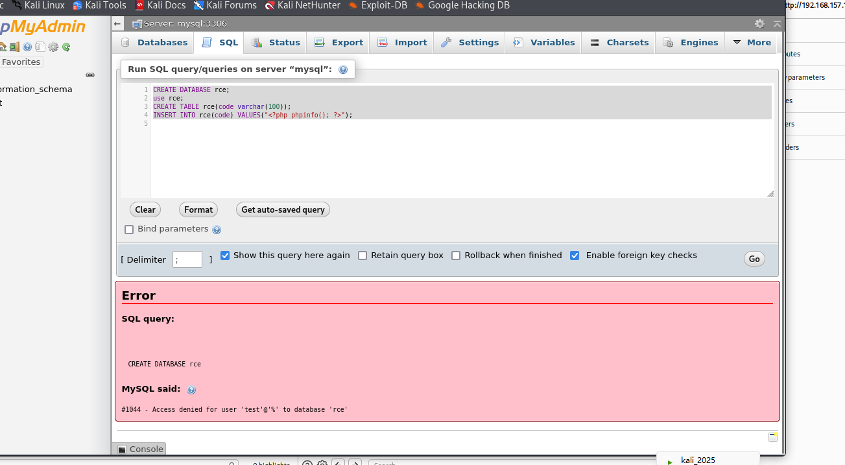Open Kali Docs bookmark
The width and height of the screenshot is (845, 465).
pos(160,5)
